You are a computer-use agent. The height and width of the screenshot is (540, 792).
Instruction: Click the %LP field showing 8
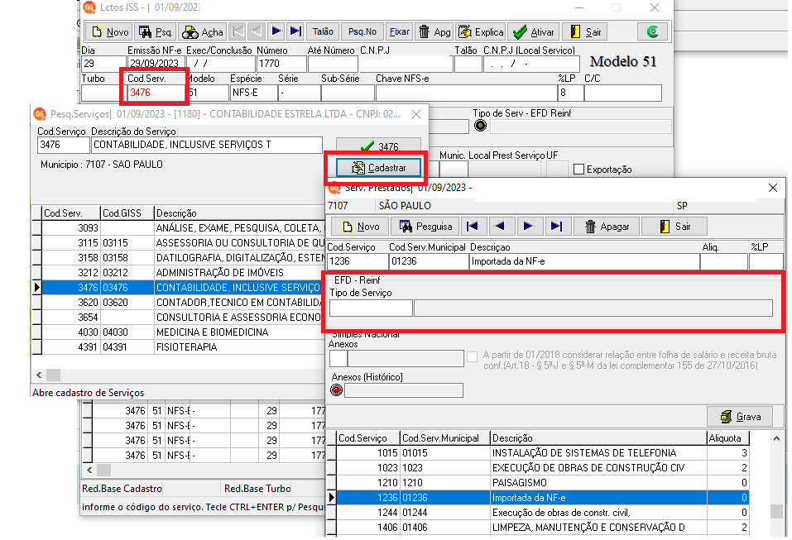click(570, 93)
